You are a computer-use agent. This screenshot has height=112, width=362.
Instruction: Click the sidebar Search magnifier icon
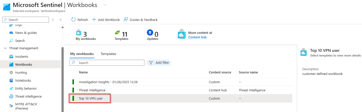[11, 41]
